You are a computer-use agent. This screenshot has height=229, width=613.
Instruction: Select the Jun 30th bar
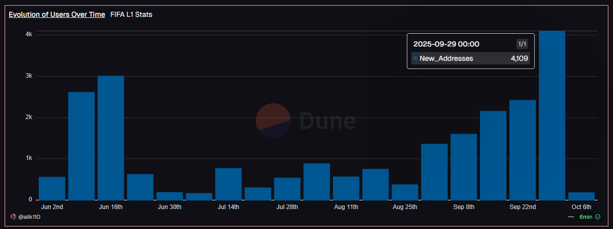(x=170, y=196)
